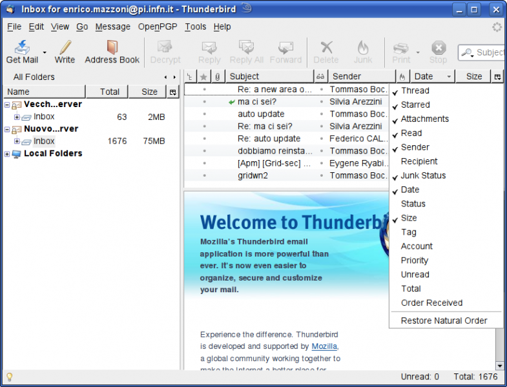Screen dimensions: 507x387
Task: Enable the Status column
Action: [445, 204]
